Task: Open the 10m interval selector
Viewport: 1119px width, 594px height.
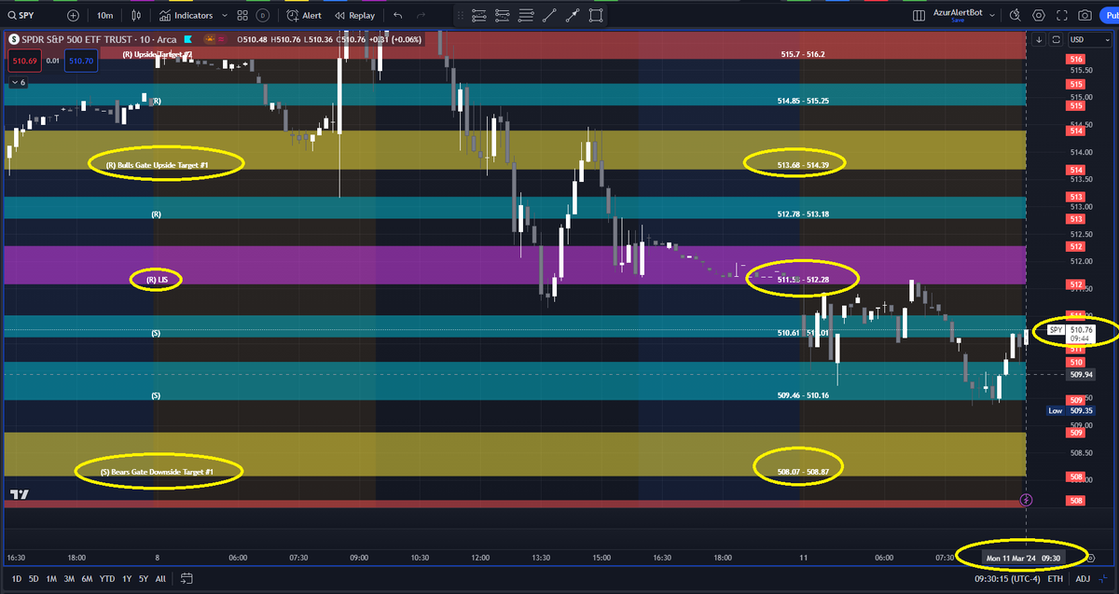Action: point(105,16)
